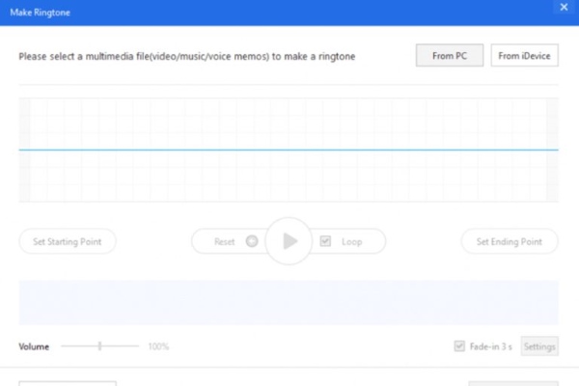Image resolution: width=579 pixels, height=386 pixels.
Task: Close the Make Ringtone dialog
Action: pos(564,8)
